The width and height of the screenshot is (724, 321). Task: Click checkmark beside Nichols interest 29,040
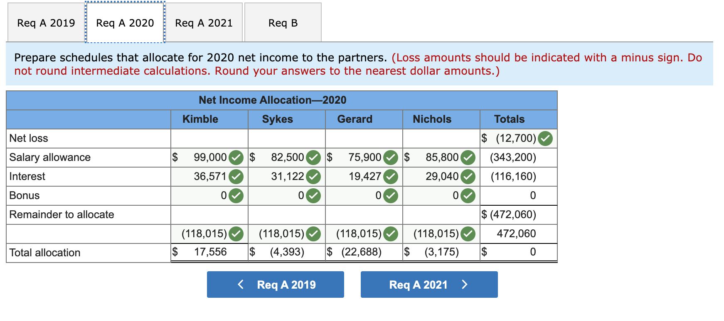pos(468,177)
